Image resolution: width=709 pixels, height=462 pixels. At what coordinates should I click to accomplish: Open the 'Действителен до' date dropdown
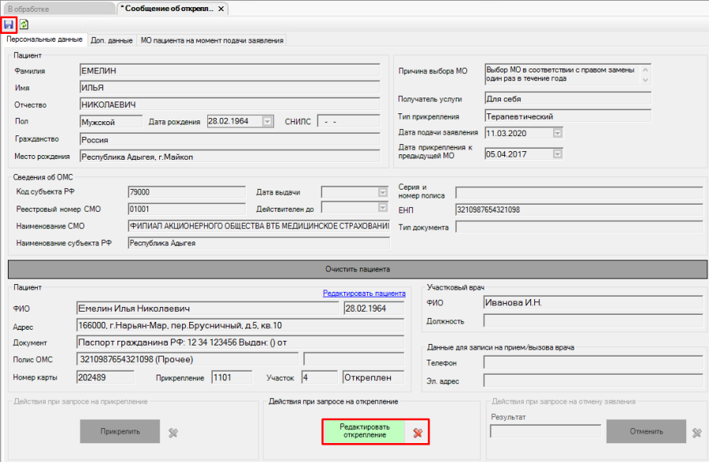click(x=383, y=209)
